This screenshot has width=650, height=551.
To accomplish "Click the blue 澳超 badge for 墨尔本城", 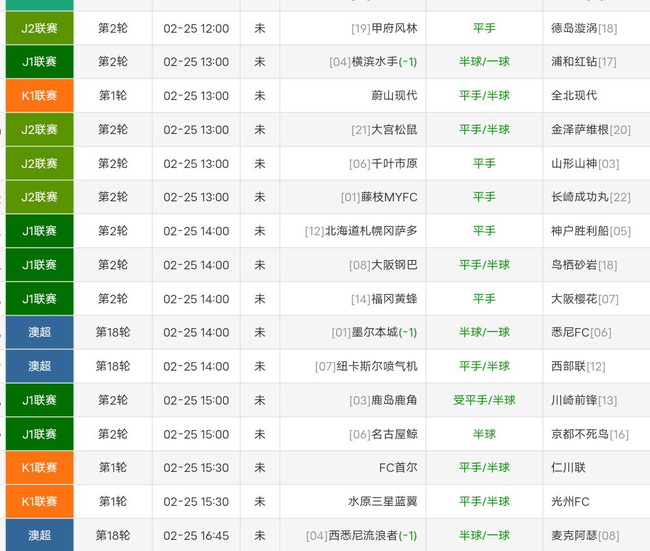I will [39, 332].
